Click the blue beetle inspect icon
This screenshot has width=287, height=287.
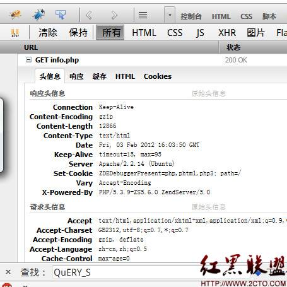pos(39,15)
